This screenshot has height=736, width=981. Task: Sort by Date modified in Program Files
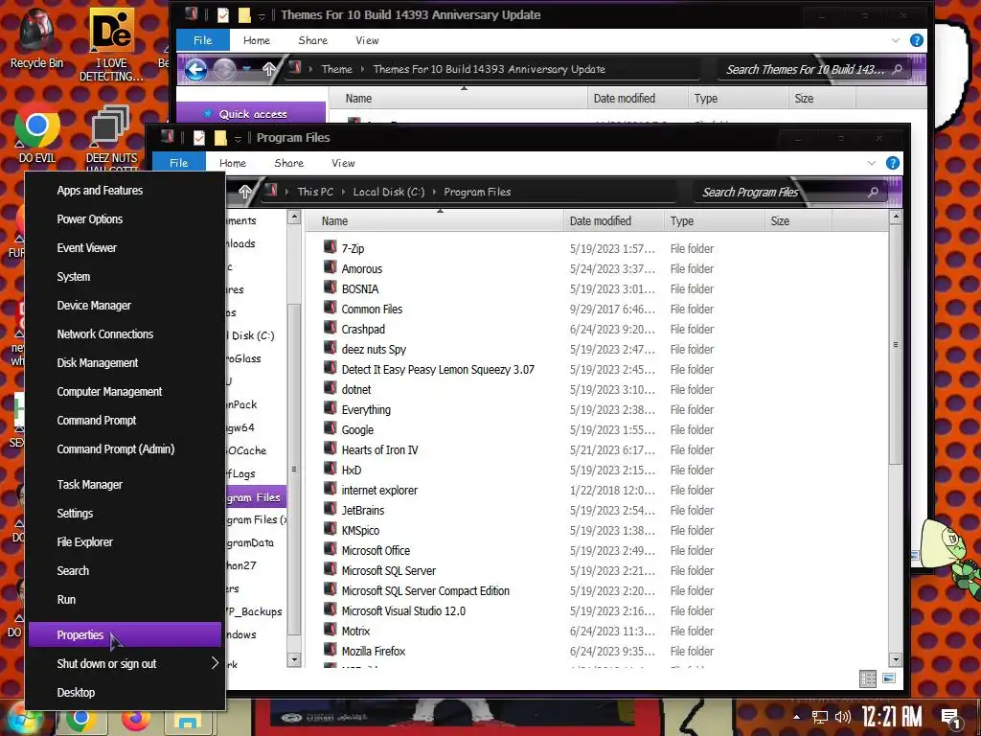tap(614, 221)
